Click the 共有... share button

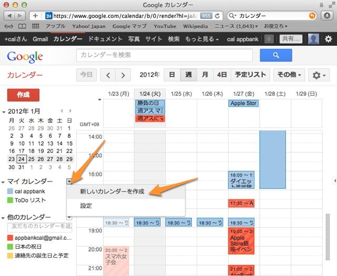(291, 39)
